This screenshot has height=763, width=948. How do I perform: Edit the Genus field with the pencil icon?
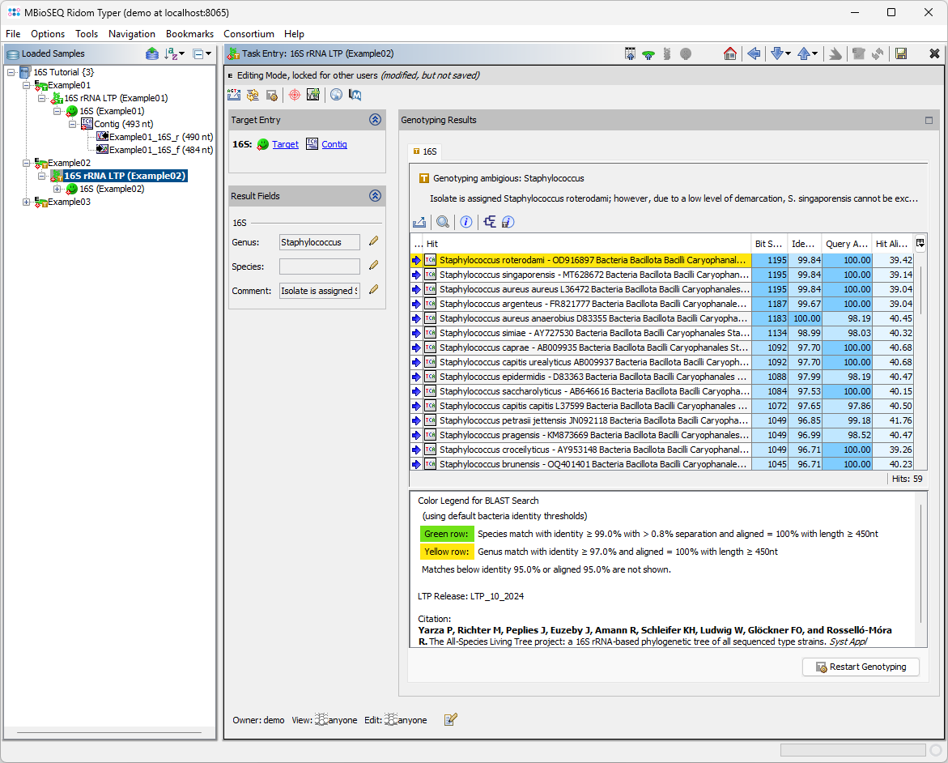tap(373, 241)
